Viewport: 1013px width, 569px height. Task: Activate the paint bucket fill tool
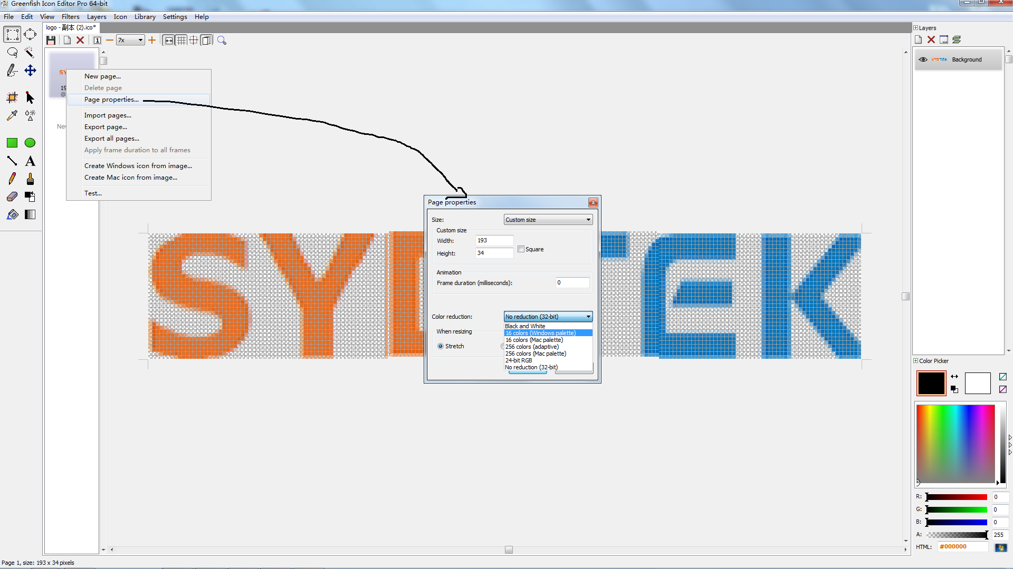[x=12, y=214]
